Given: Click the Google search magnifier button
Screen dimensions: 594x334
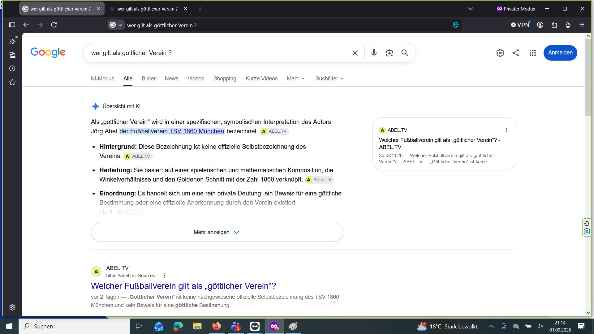Looking at the screenshot, I should (x=405, y=53).
